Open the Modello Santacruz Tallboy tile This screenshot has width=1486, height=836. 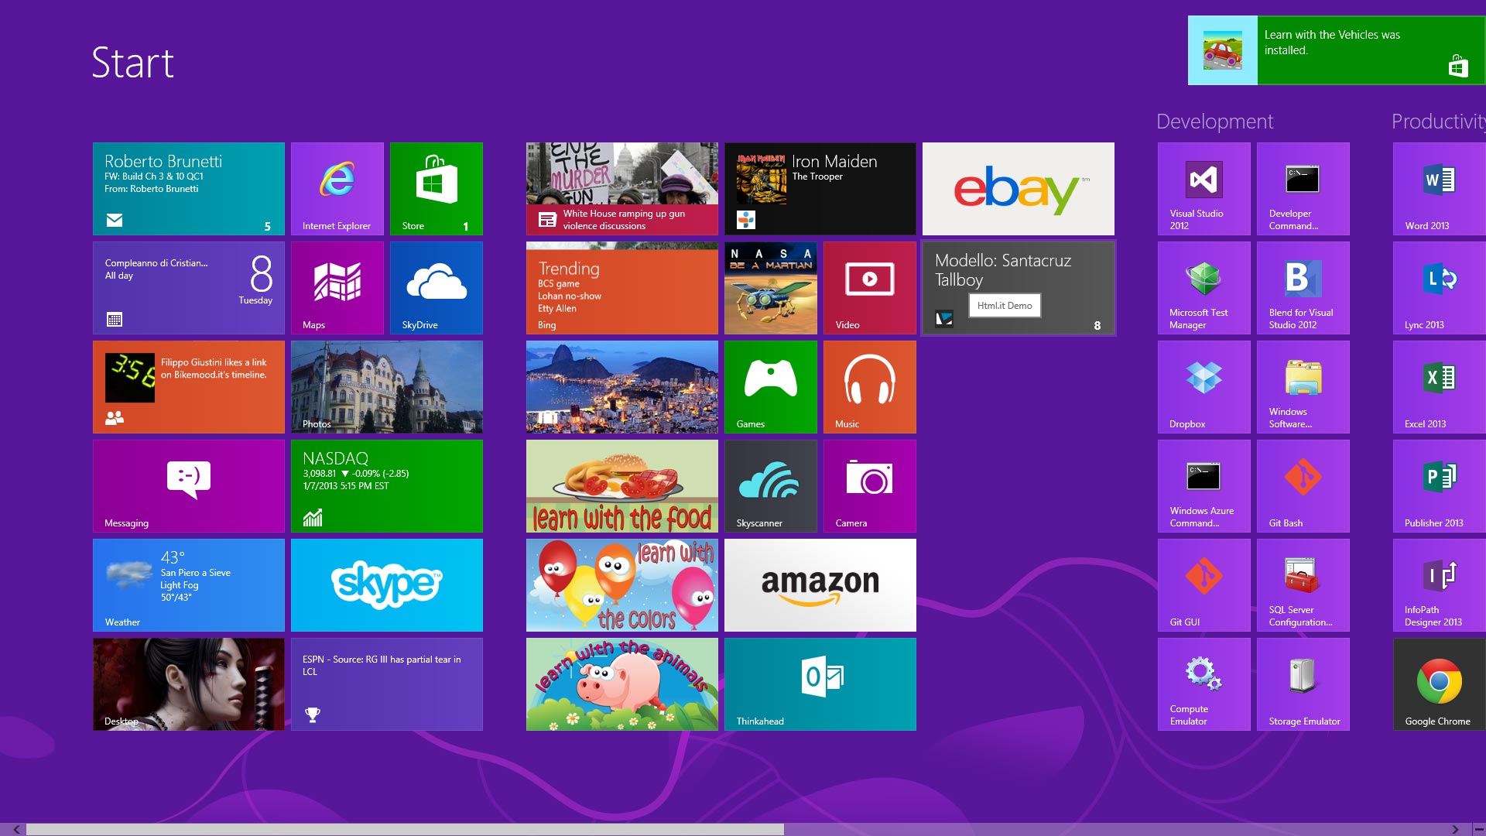click(1019, 288)
